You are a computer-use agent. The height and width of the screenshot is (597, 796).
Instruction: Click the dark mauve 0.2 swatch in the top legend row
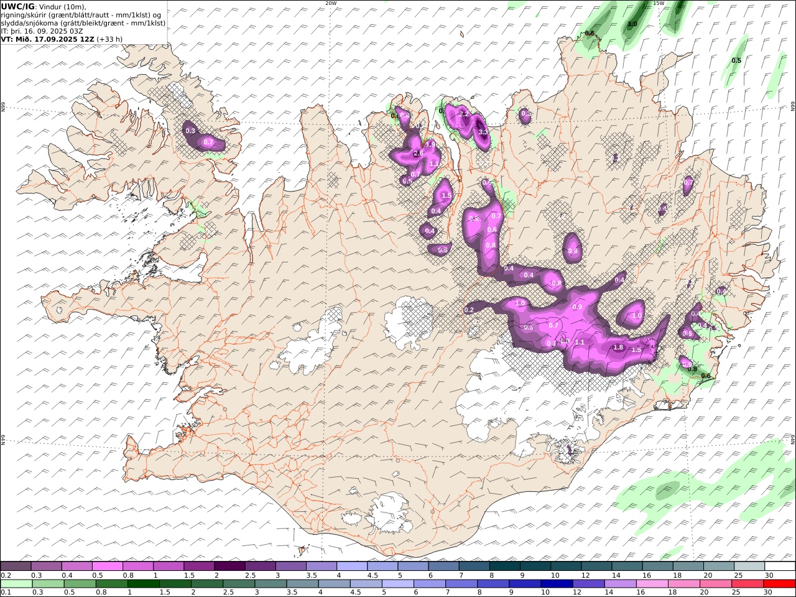point(16,566)
